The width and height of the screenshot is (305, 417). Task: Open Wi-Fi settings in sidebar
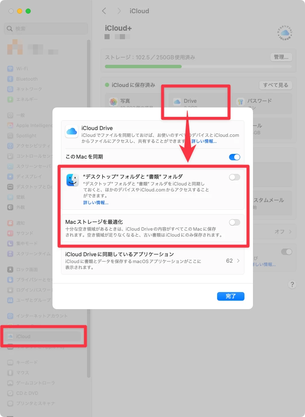[x=17, y=69]
